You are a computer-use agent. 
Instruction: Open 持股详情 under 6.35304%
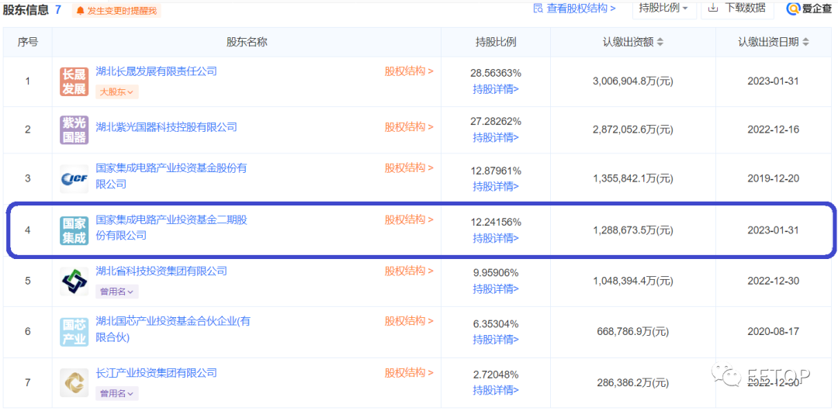495,340
